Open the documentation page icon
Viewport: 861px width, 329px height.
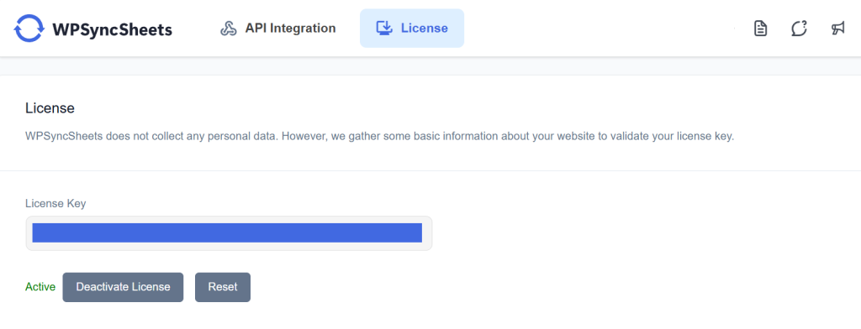[x=760, y=29]
